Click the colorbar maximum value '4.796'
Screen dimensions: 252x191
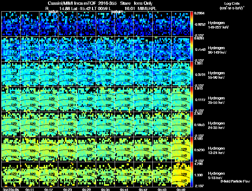coord(198,164)
